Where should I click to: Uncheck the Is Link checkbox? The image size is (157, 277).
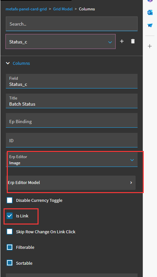[x=9, y=216]
